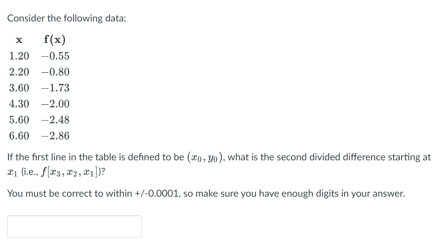Click the value -0.80 in the table
Image resolution: width=439 pixels, height=250 pixels.
55,72
